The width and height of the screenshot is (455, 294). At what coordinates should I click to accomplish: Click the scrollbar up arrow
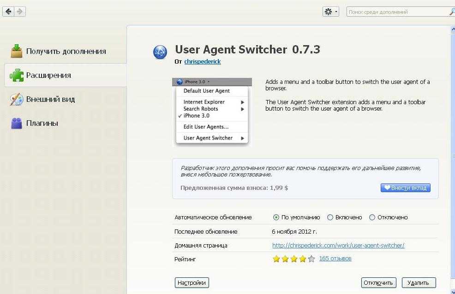click(x=453, y=29)
